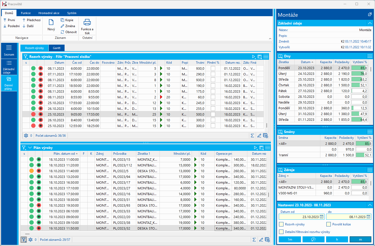This screenshot has width=375, height=246.
Task: Open Denní plány in left sidebar
Action: click(x=9, y=83)
